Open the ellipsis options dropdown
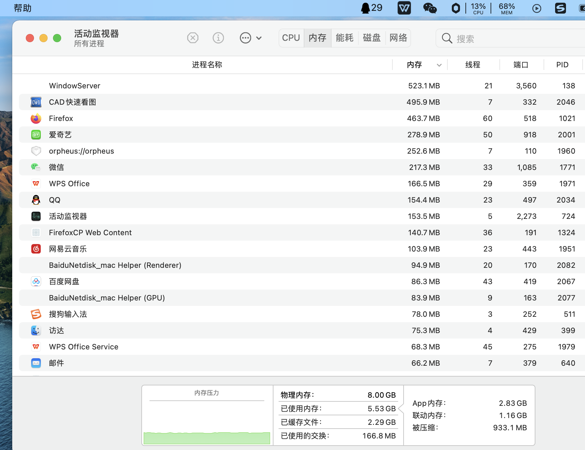The image size is (585, 450). pos(250,38)
